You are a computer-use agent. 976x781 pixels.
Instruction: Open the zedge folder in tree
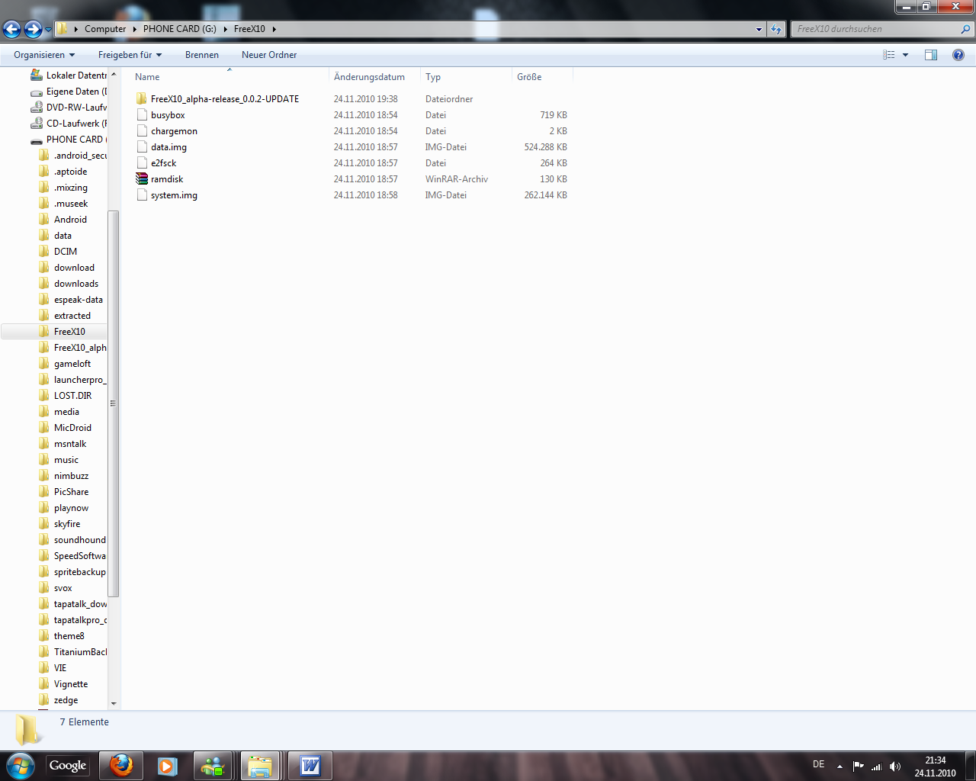click(x=59, y=700)
